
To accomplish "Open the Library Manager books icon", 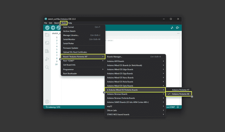I will 47,51.
